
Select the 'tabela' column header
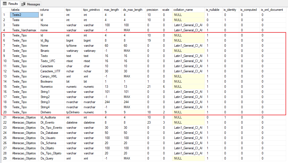[x=24, y=10]
